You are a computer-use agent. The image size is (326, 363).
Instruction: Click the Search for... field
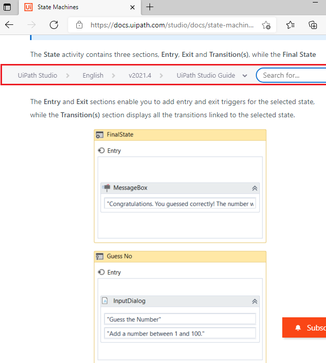(x=291, y=75)
